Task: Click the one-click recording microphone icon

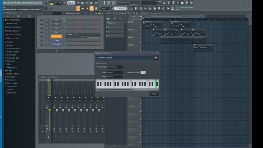Action: (x=173, y=3)
